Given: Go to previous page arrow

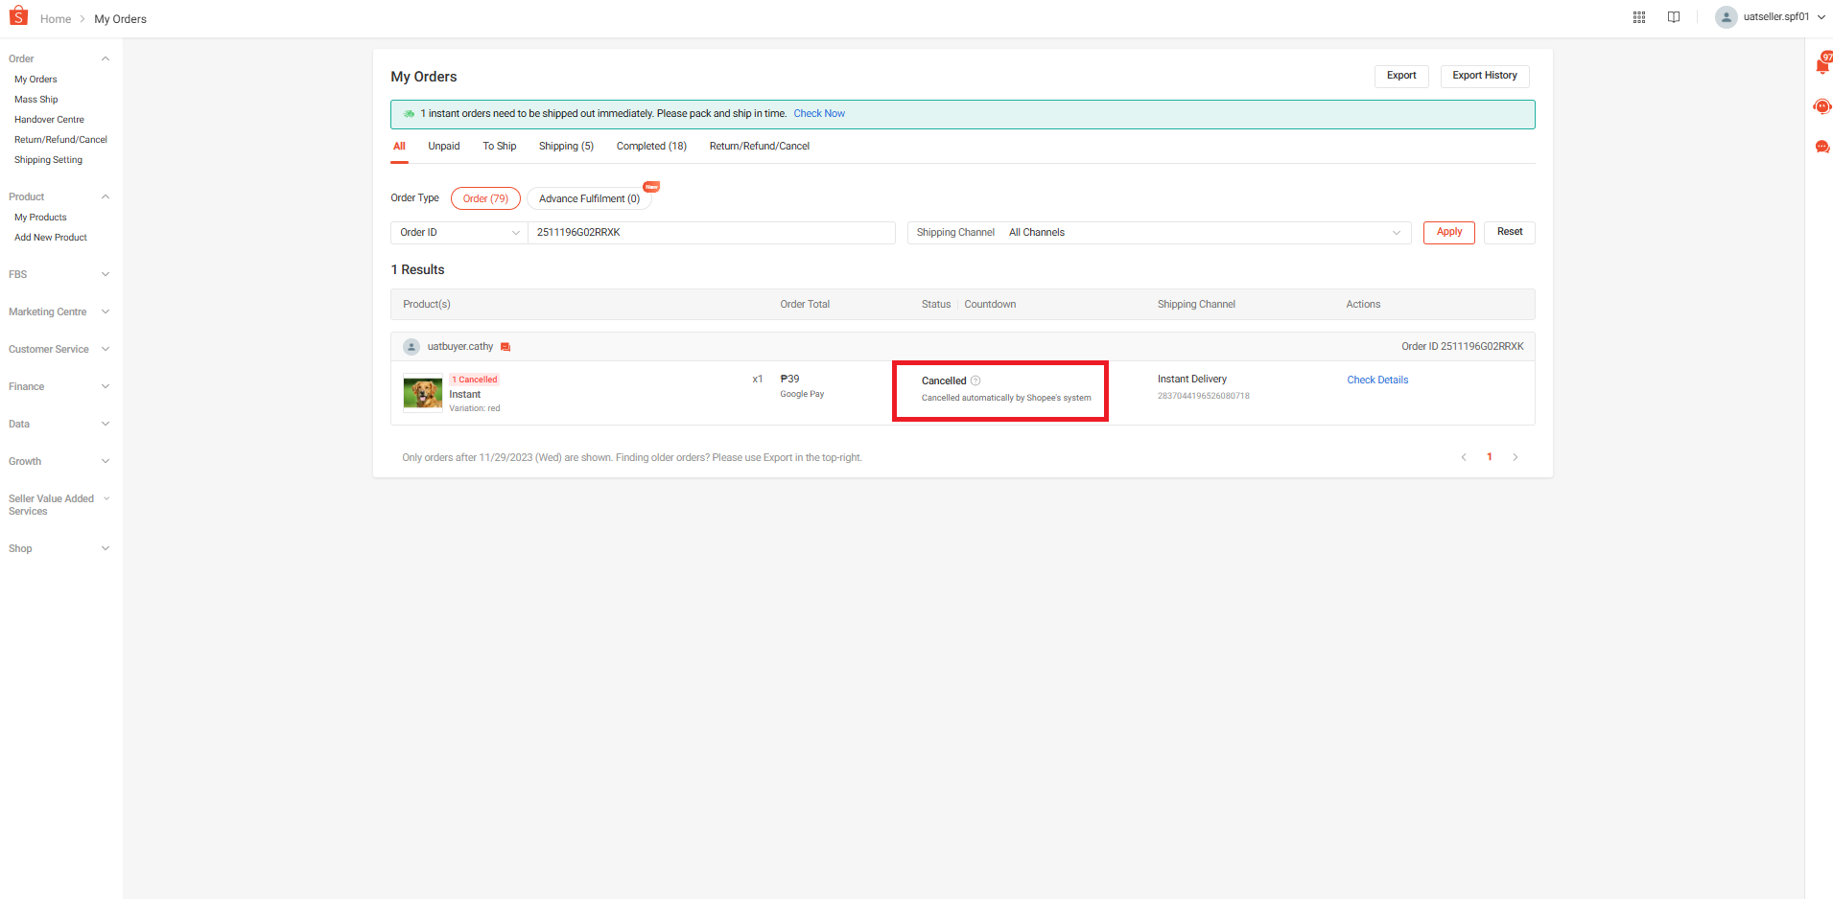Looking at the screenshot, I should click(x=1464, y=457).
